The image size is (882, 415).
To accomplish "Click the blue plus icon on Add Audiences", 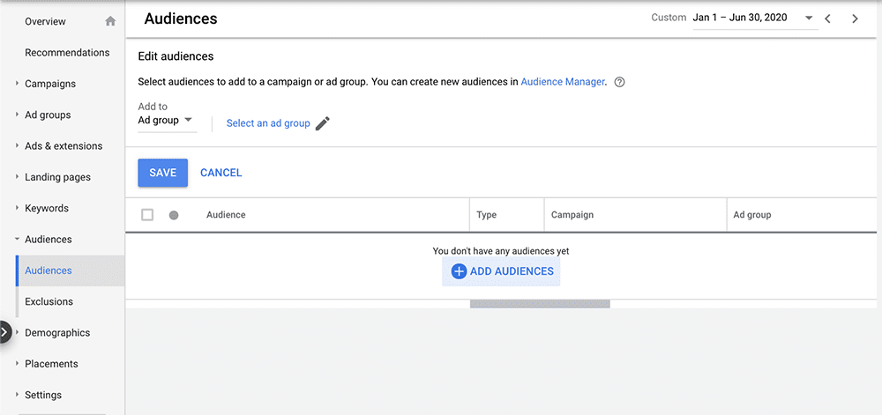I will (459, 271).
